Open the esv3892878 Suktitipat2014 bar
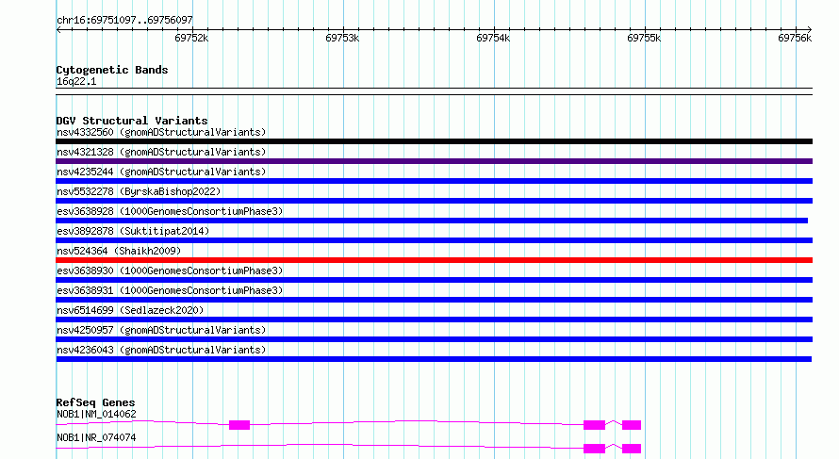 click(434, 240)
